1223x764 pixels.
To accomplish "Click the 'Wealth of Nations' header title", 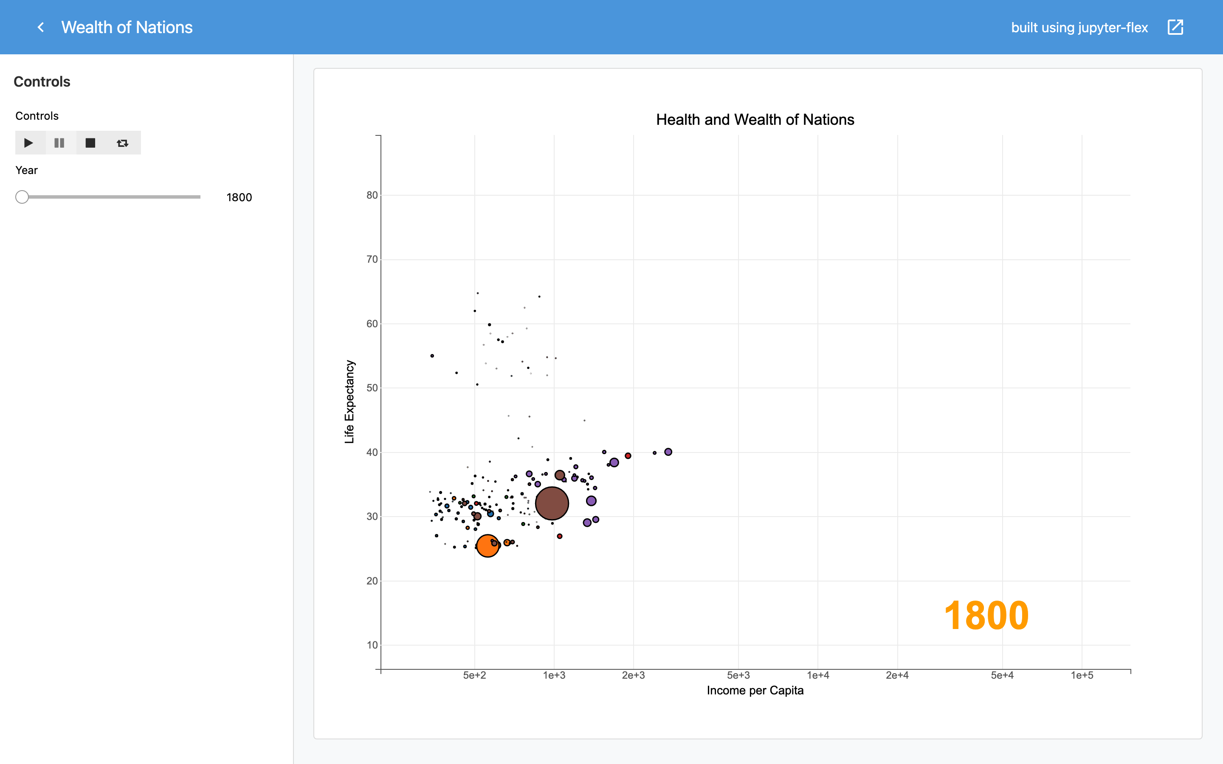I will click(127, 27).
